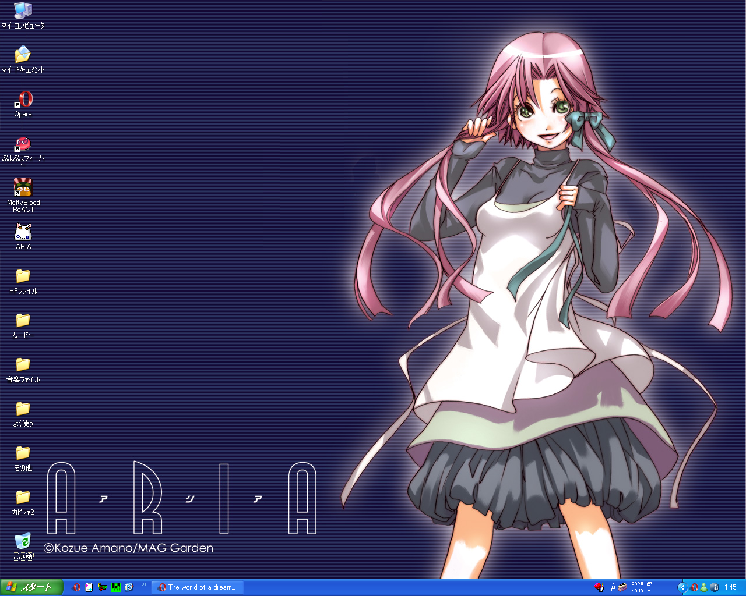Viewport: 746px width, 596px height.
Task: Activate 'The world of a dream...' taskbar button
Action: (198, 587)
